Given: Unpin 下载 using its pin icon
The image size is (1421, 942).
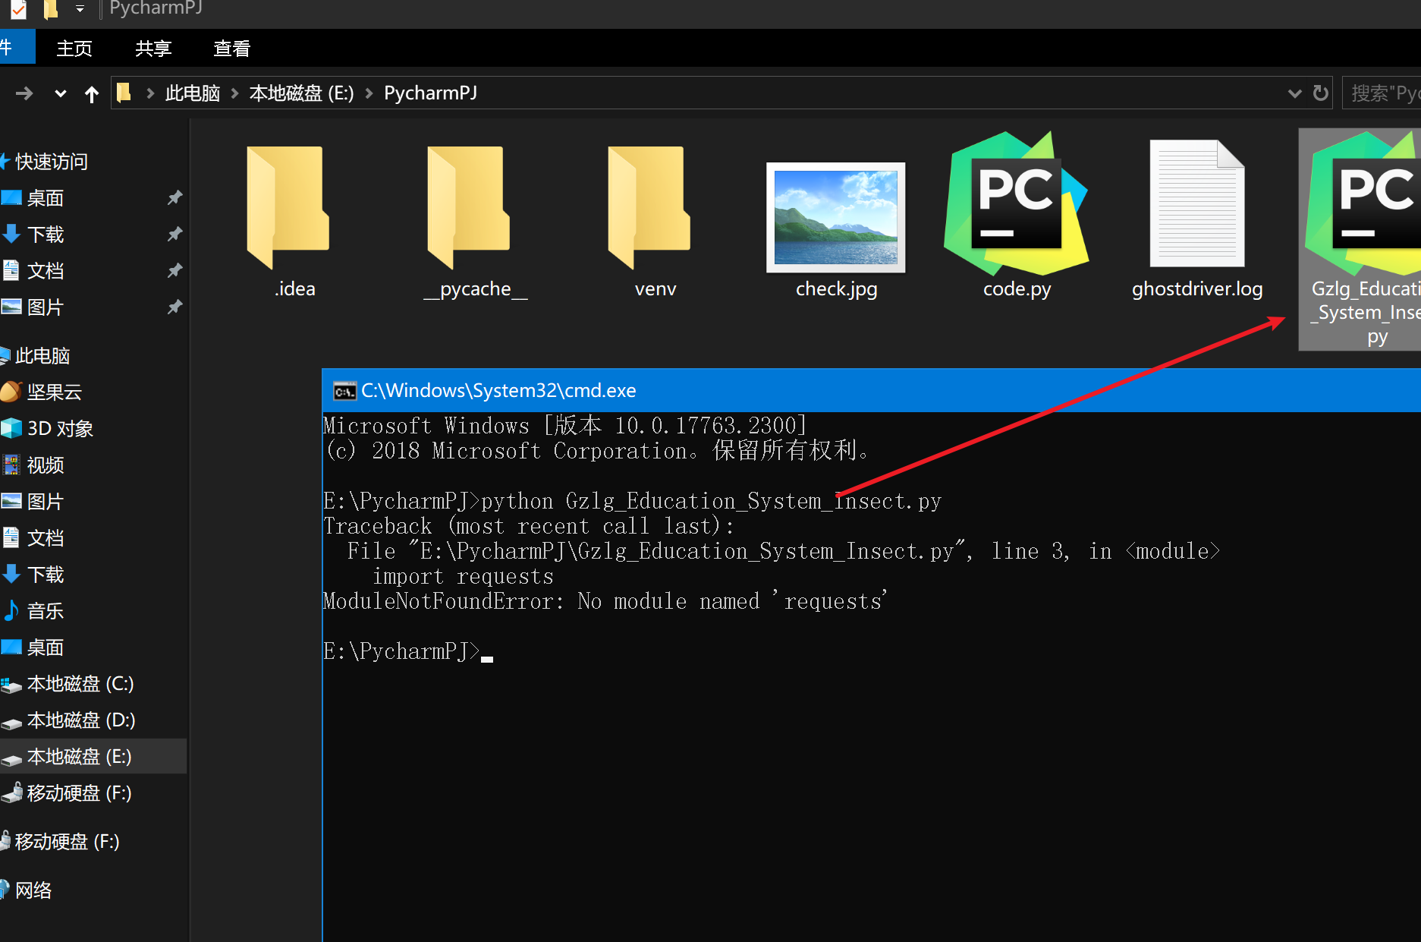Looking at the screenshot, I should pyautogui.click(x=174, y=235).
